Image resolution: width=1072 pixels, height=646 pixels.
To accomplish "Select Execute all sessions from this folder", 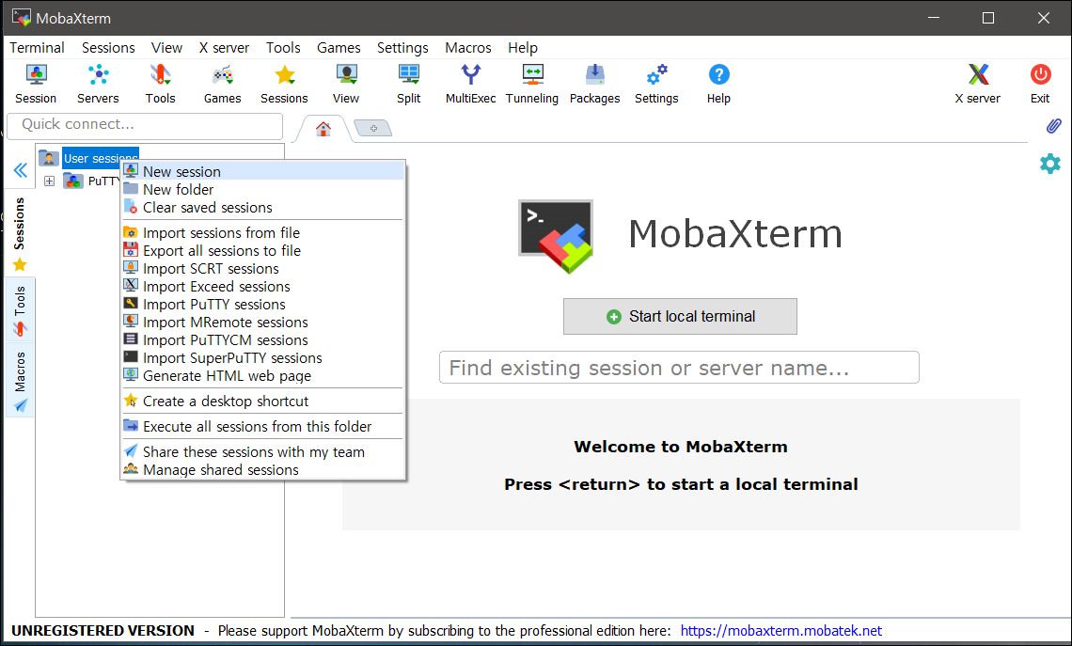I will [x=263, y=426].
